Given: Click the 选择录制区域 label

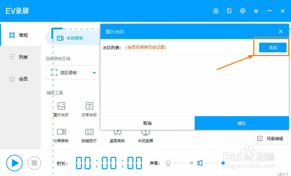Looking at the screenshot, I should pyautogui.click(x=58, y=59).
